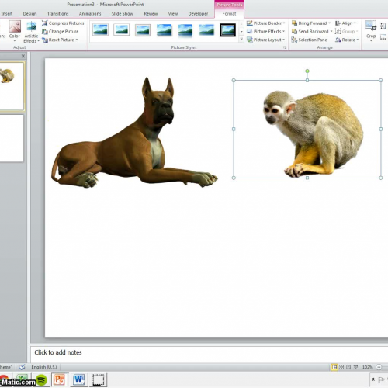388x388 pixels.
Task: Switch to the Review tab
Action: coord(151,14)
